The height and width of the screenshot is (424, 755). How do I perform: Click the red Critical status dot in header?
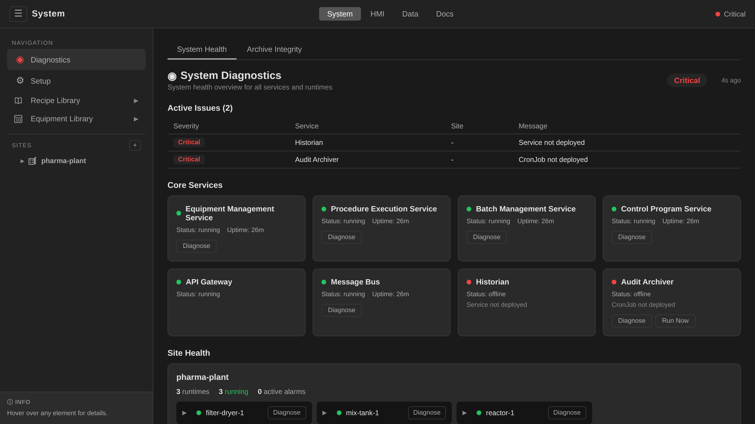pyautogui.click(x=718, y=14)
